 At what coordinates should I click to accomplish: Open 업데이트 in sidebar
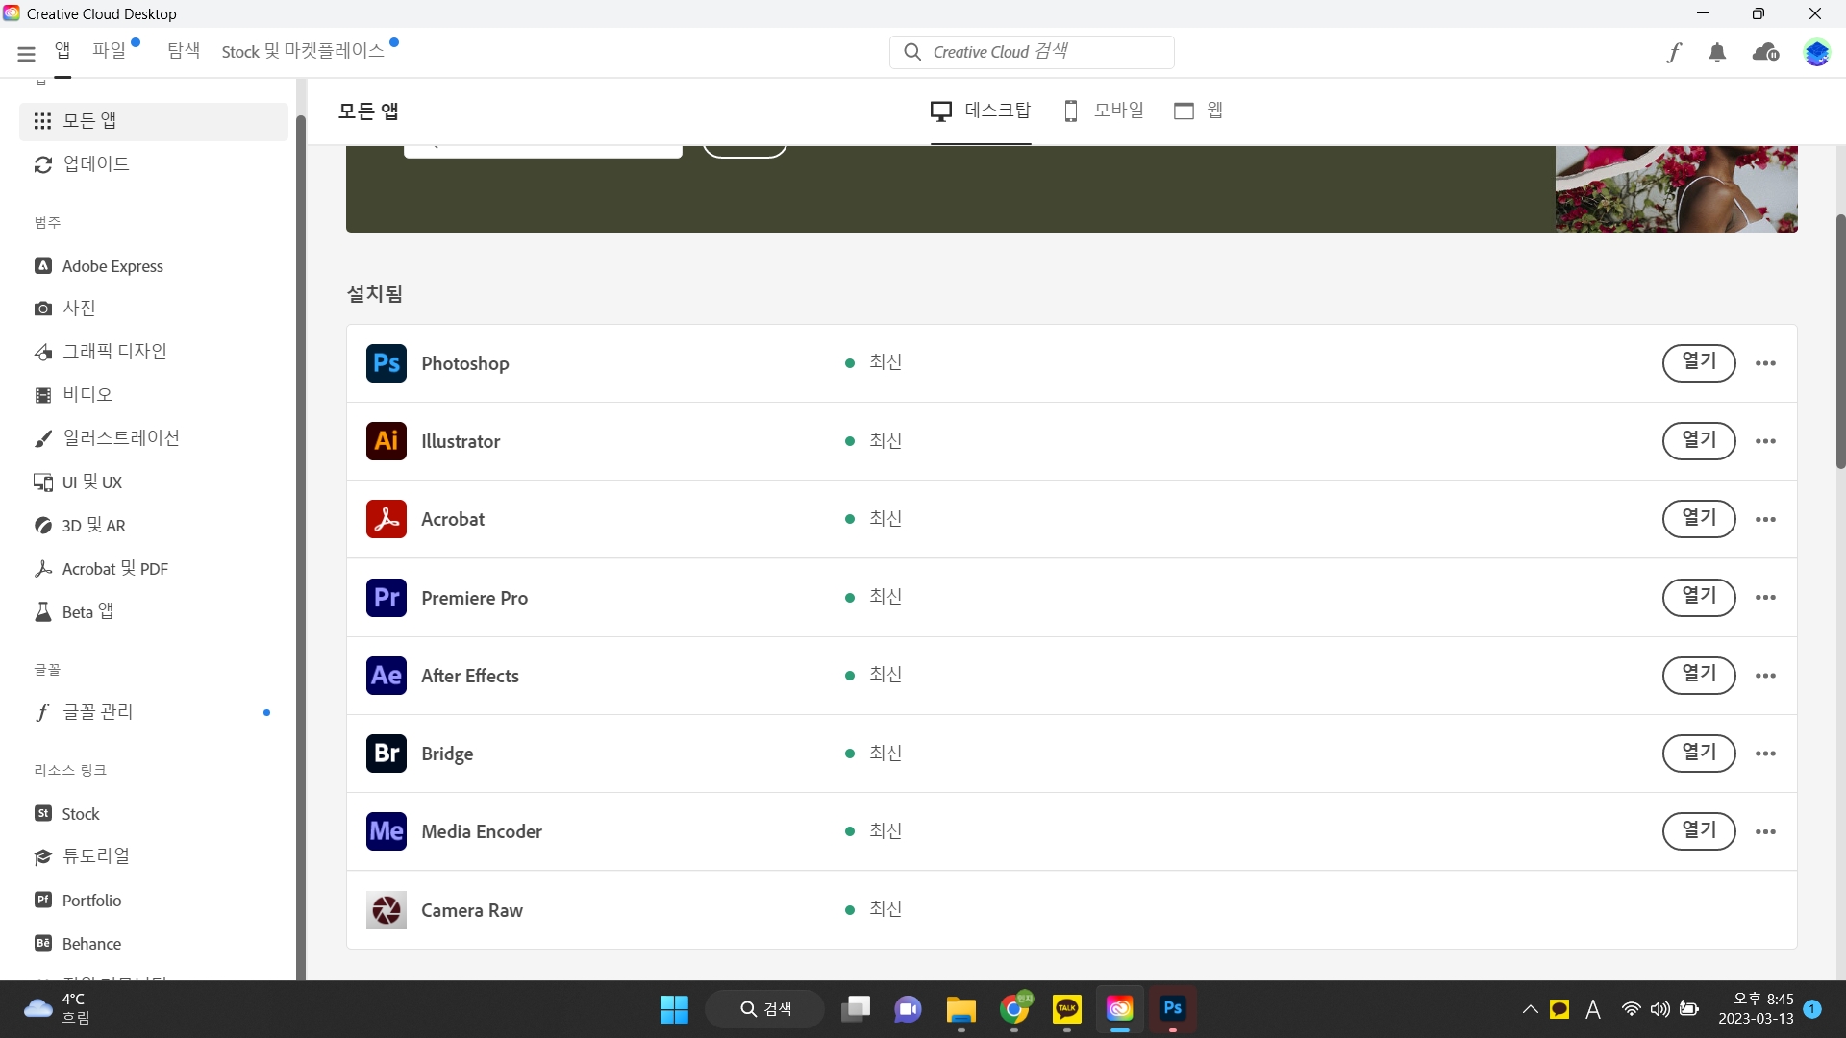tap(154, 164)
